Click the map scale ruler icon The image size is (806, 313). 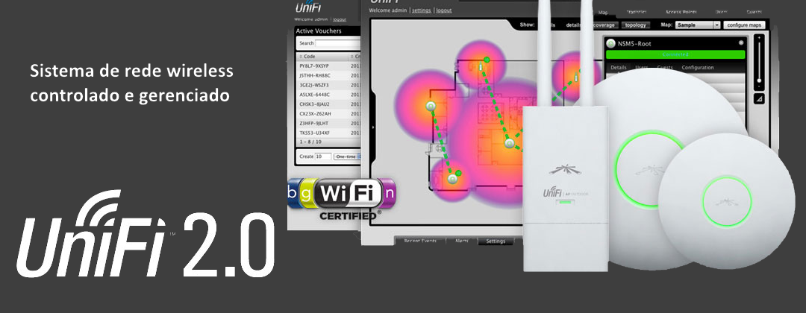[759, 98]
